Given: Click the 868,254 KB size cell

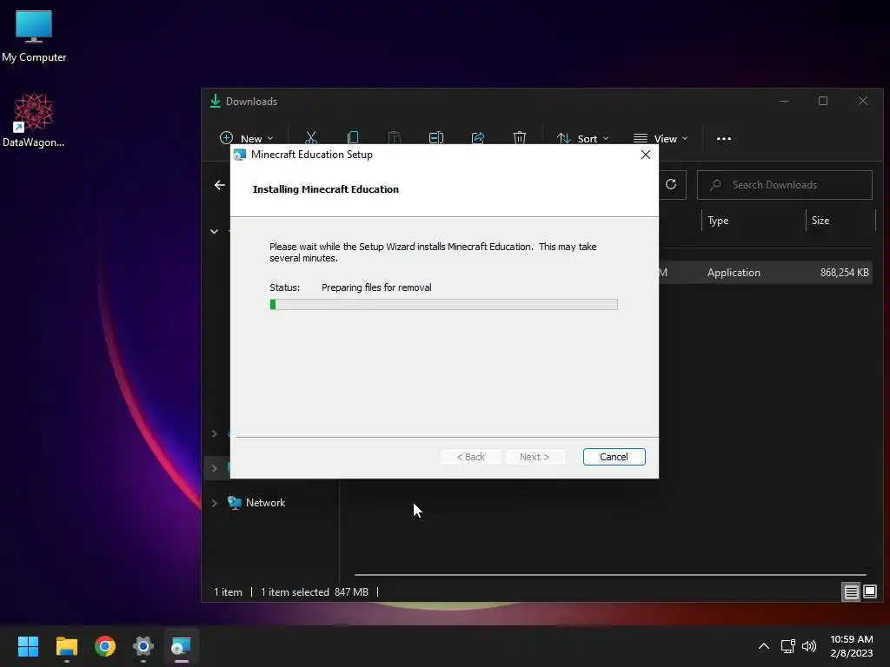Looking at the screenshot, I should (x=844, y=272).
